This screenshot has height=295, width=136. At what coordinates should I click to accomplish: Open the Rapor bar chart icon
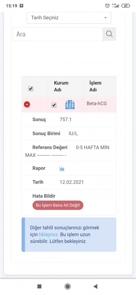click(62, 168)
